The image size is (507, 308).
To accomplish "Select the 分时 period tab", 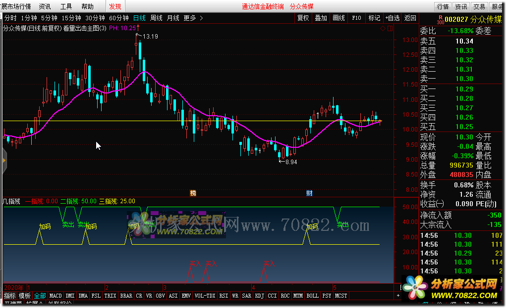I will click(x=10, y=18).
